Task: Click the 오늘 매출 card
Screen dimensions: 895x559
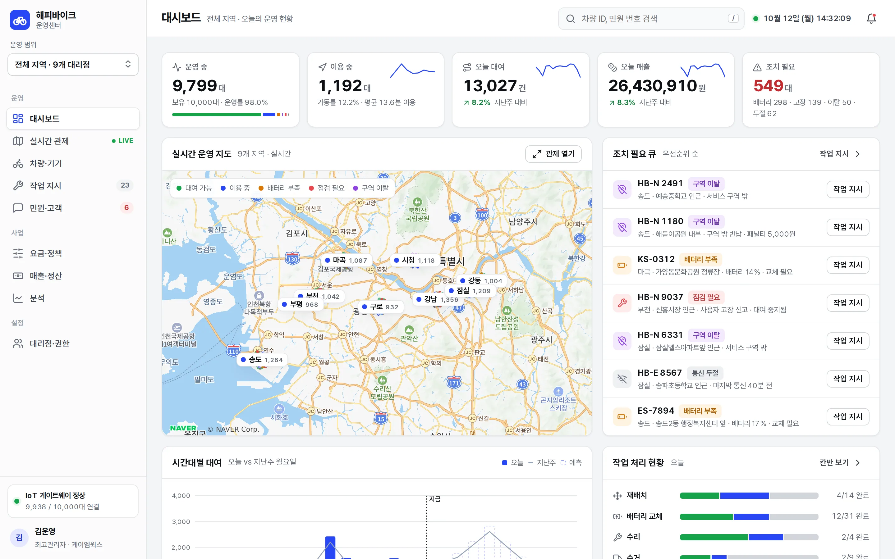Action: pos(666,90)
